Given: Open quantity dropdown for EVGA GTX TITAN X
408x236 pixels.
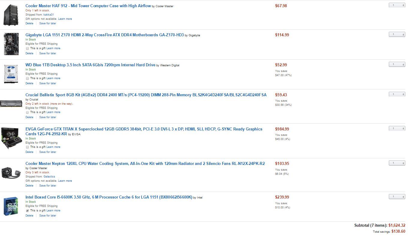Looking at the screenshot, I should [x=397, y=128].
